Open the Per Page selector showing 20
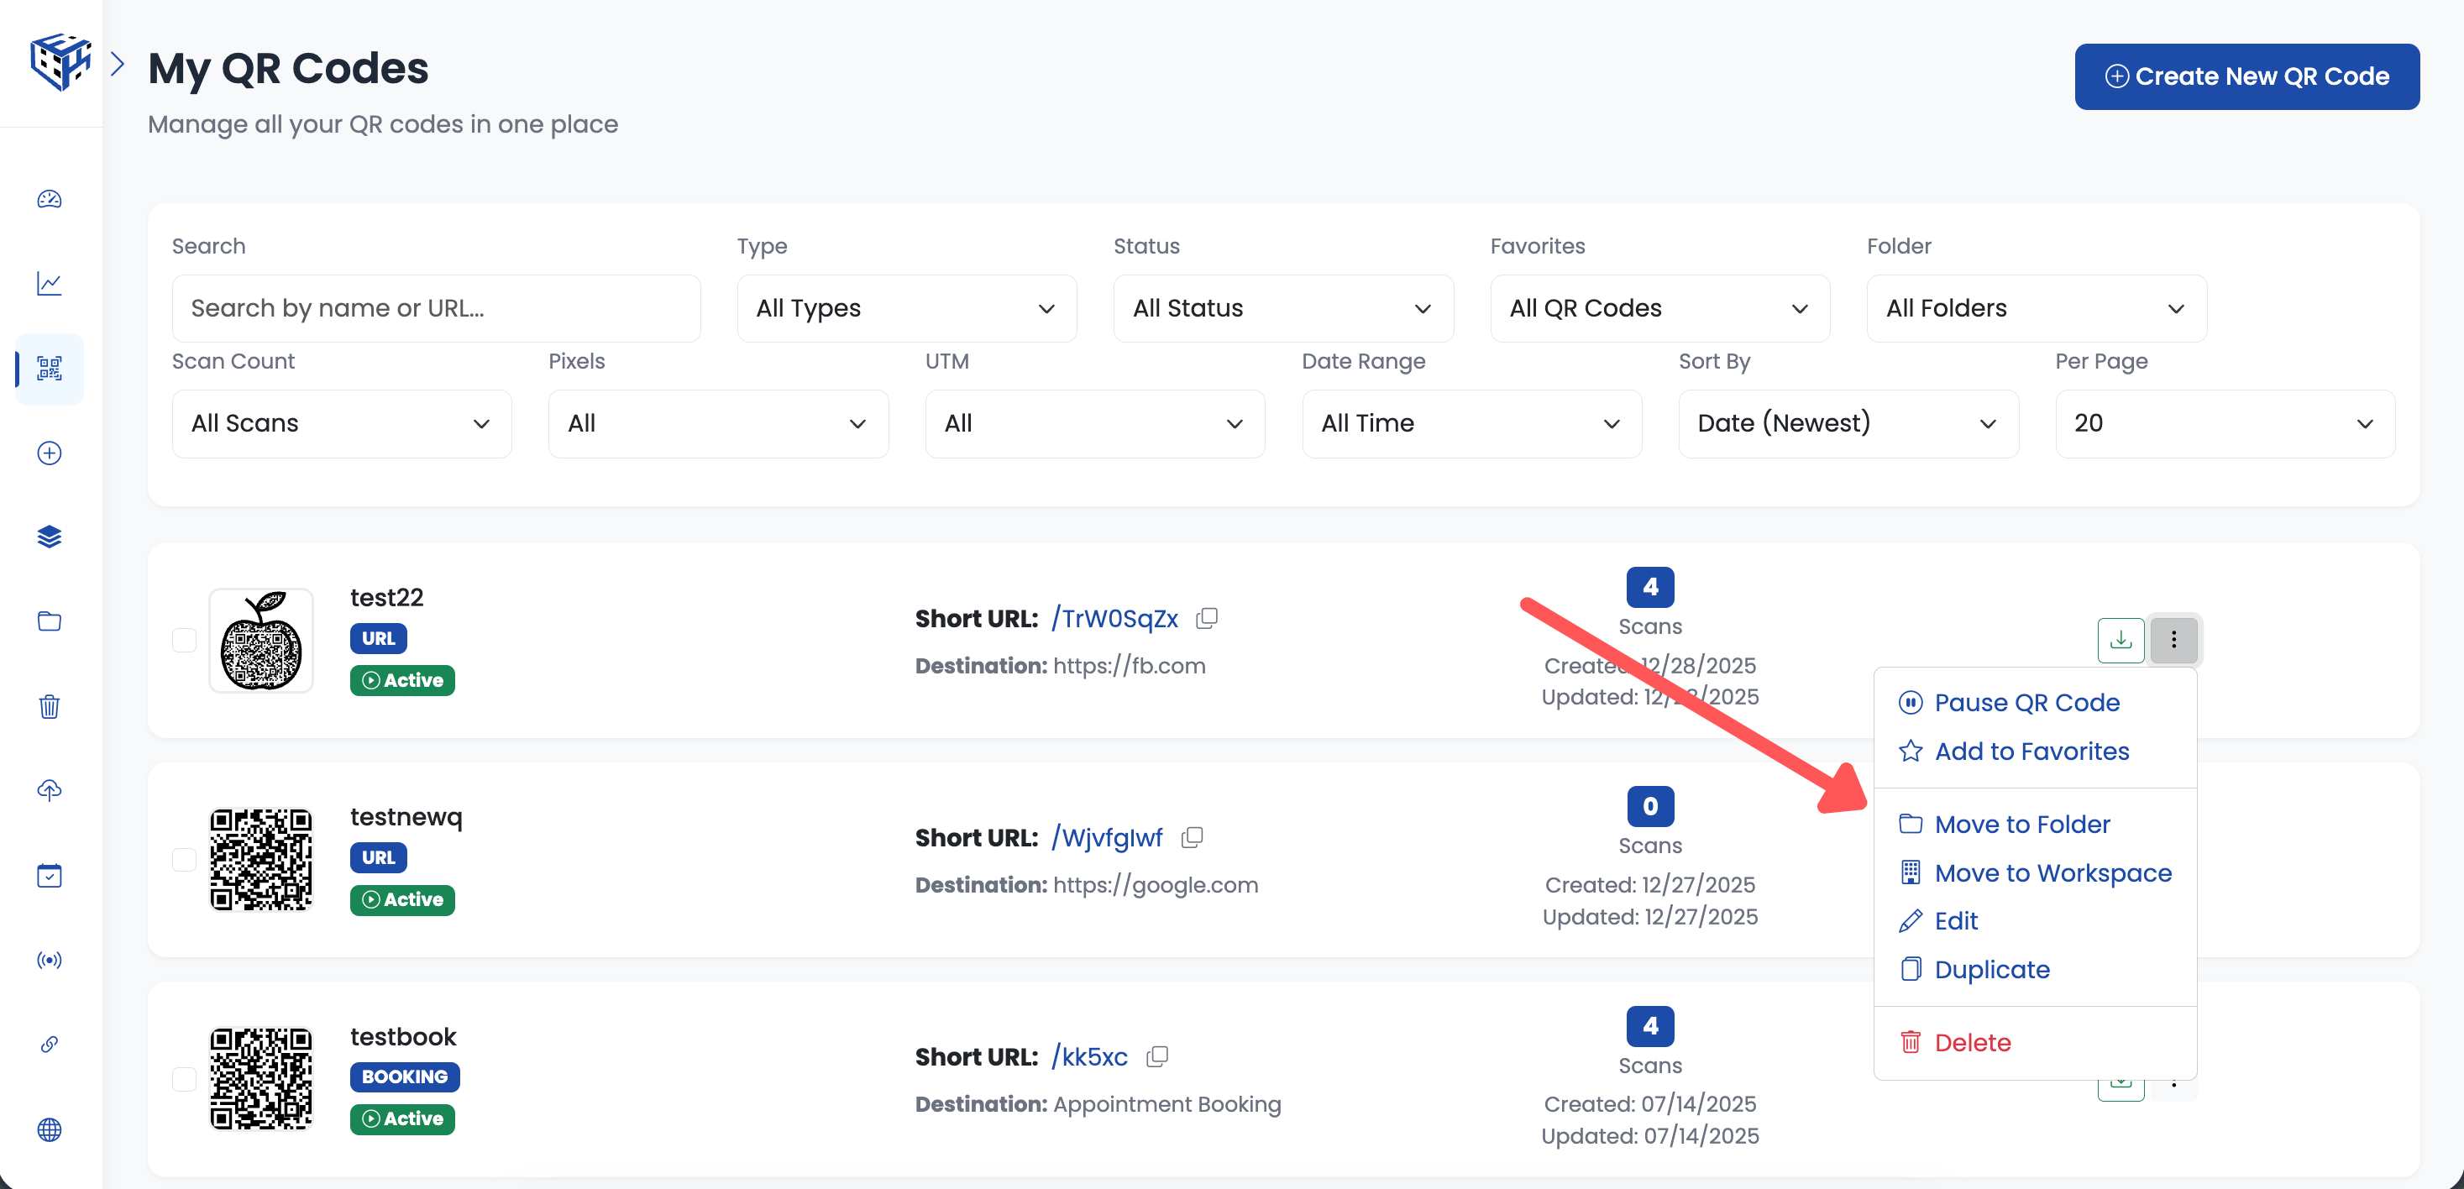Viewport: 2464px width, 1189px height. [2224, 423]
